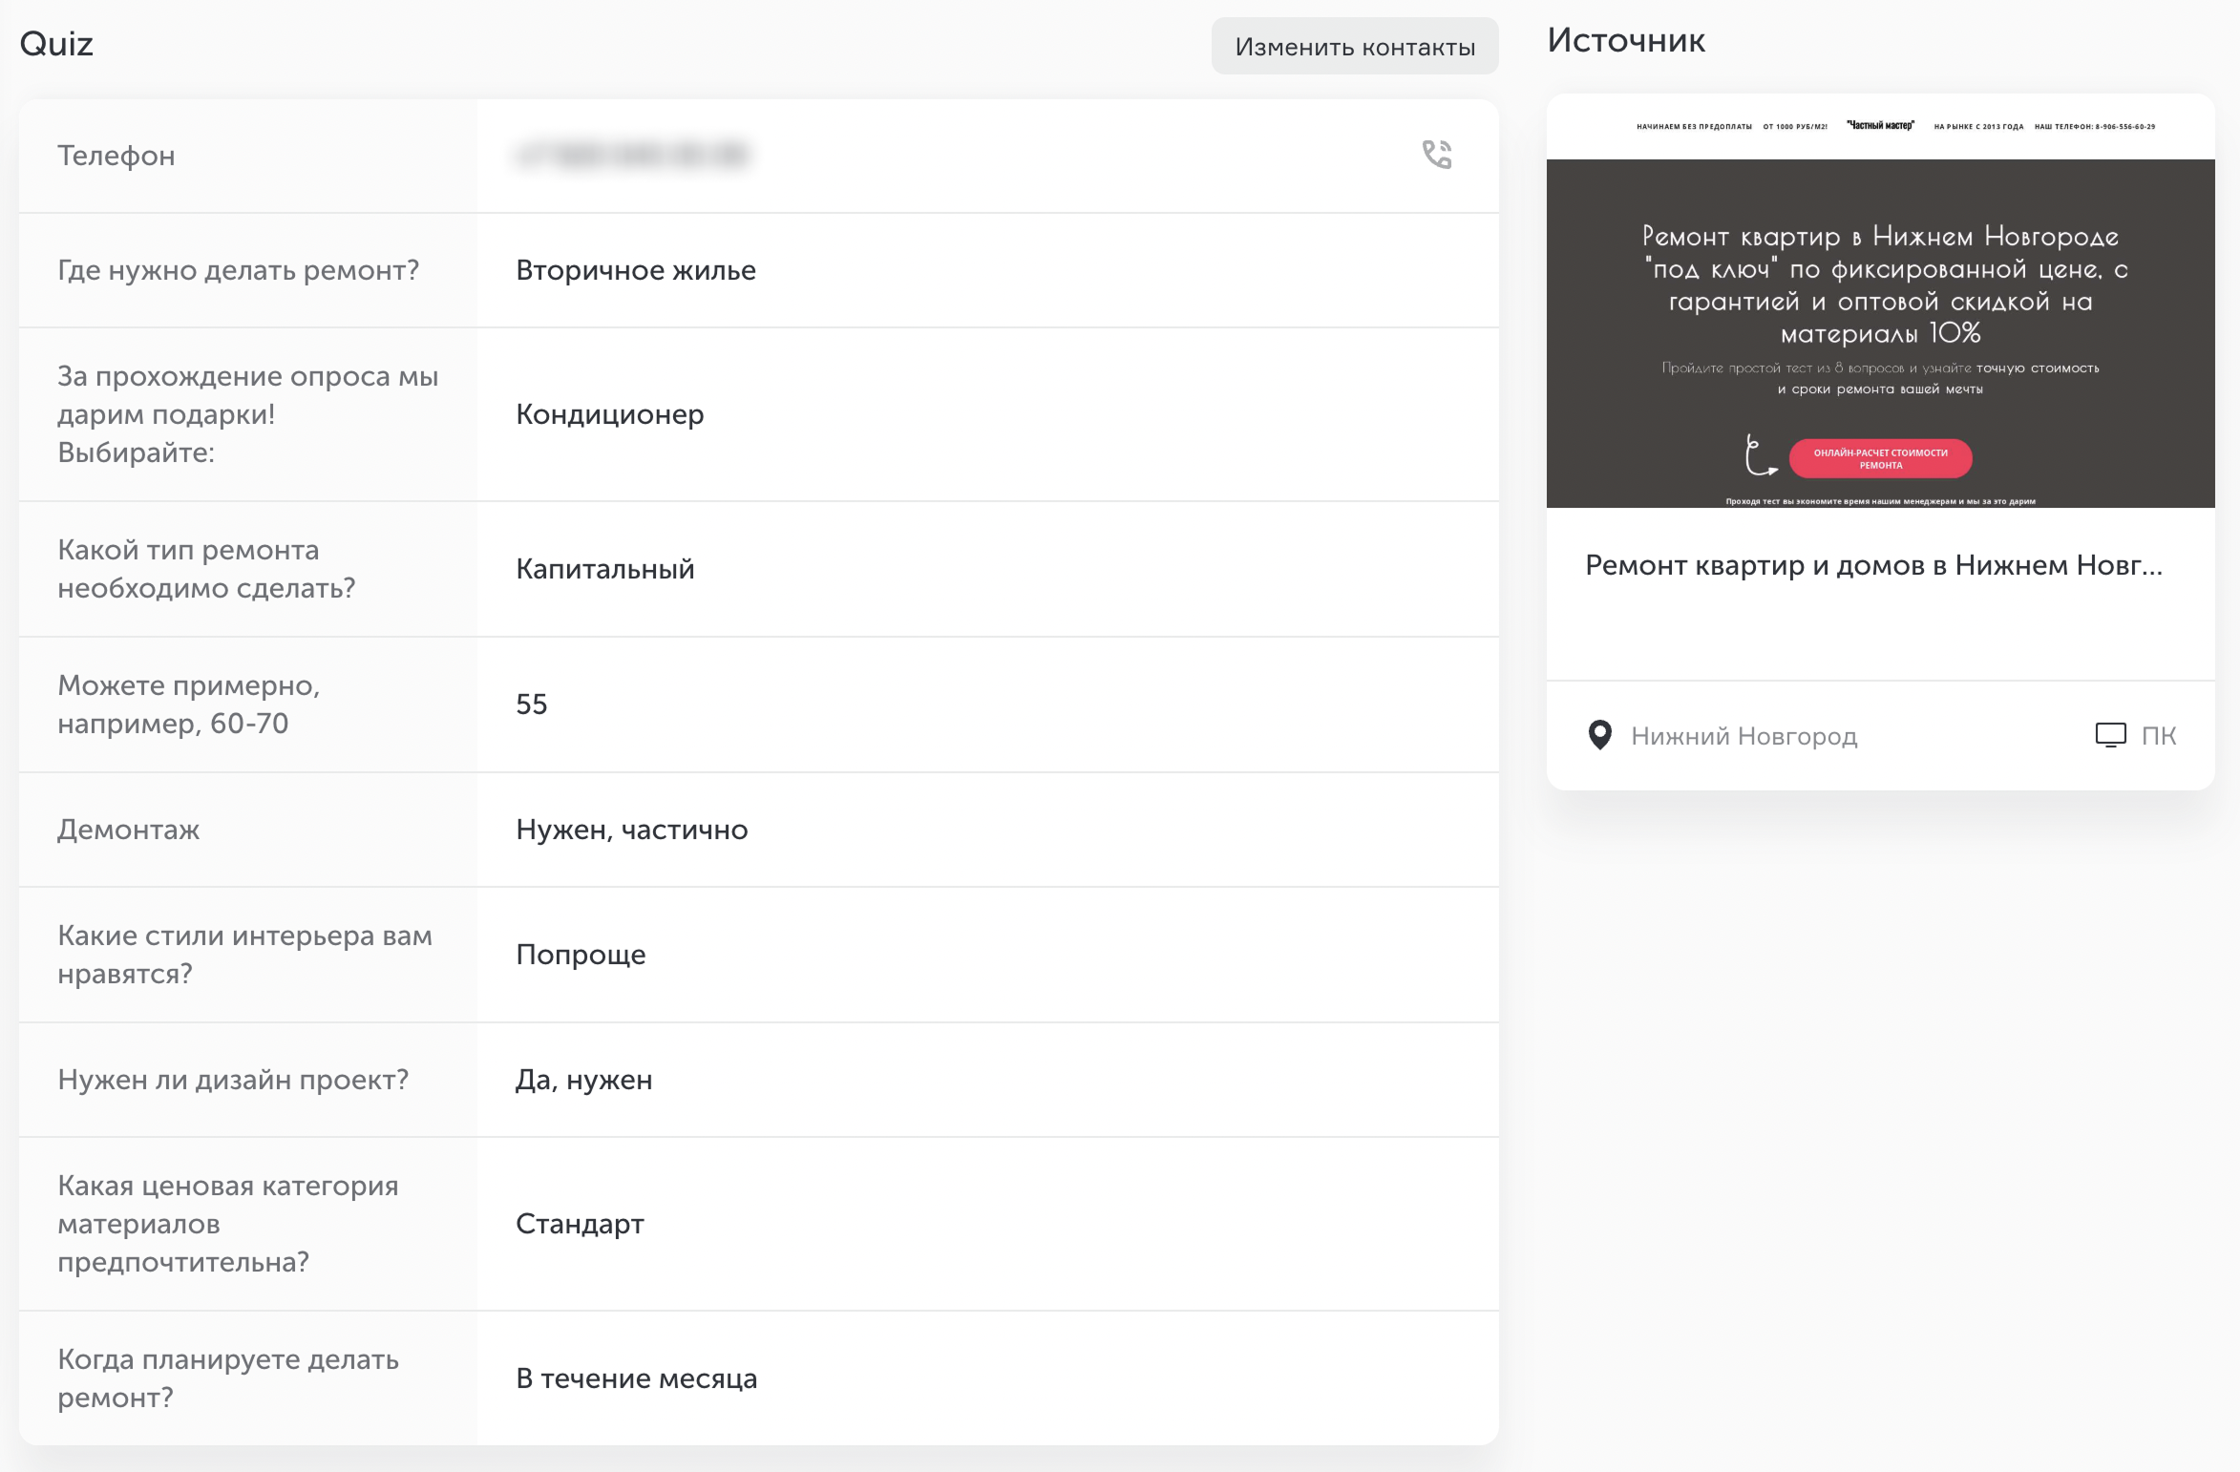Click the Какая ценовая категория question label

coord(228,1224)
